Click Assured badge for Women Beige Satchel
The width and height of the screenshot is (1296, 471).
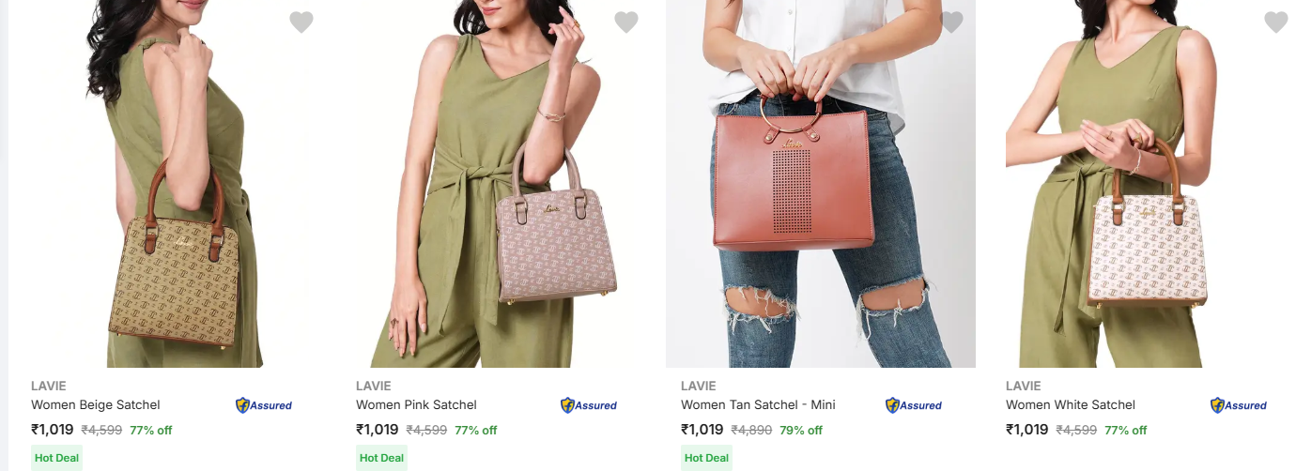click(264, 405)
